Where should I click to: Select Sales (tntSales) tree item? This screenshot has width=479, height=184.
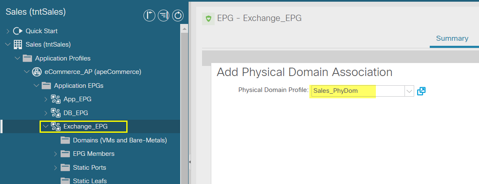(48, 45)
